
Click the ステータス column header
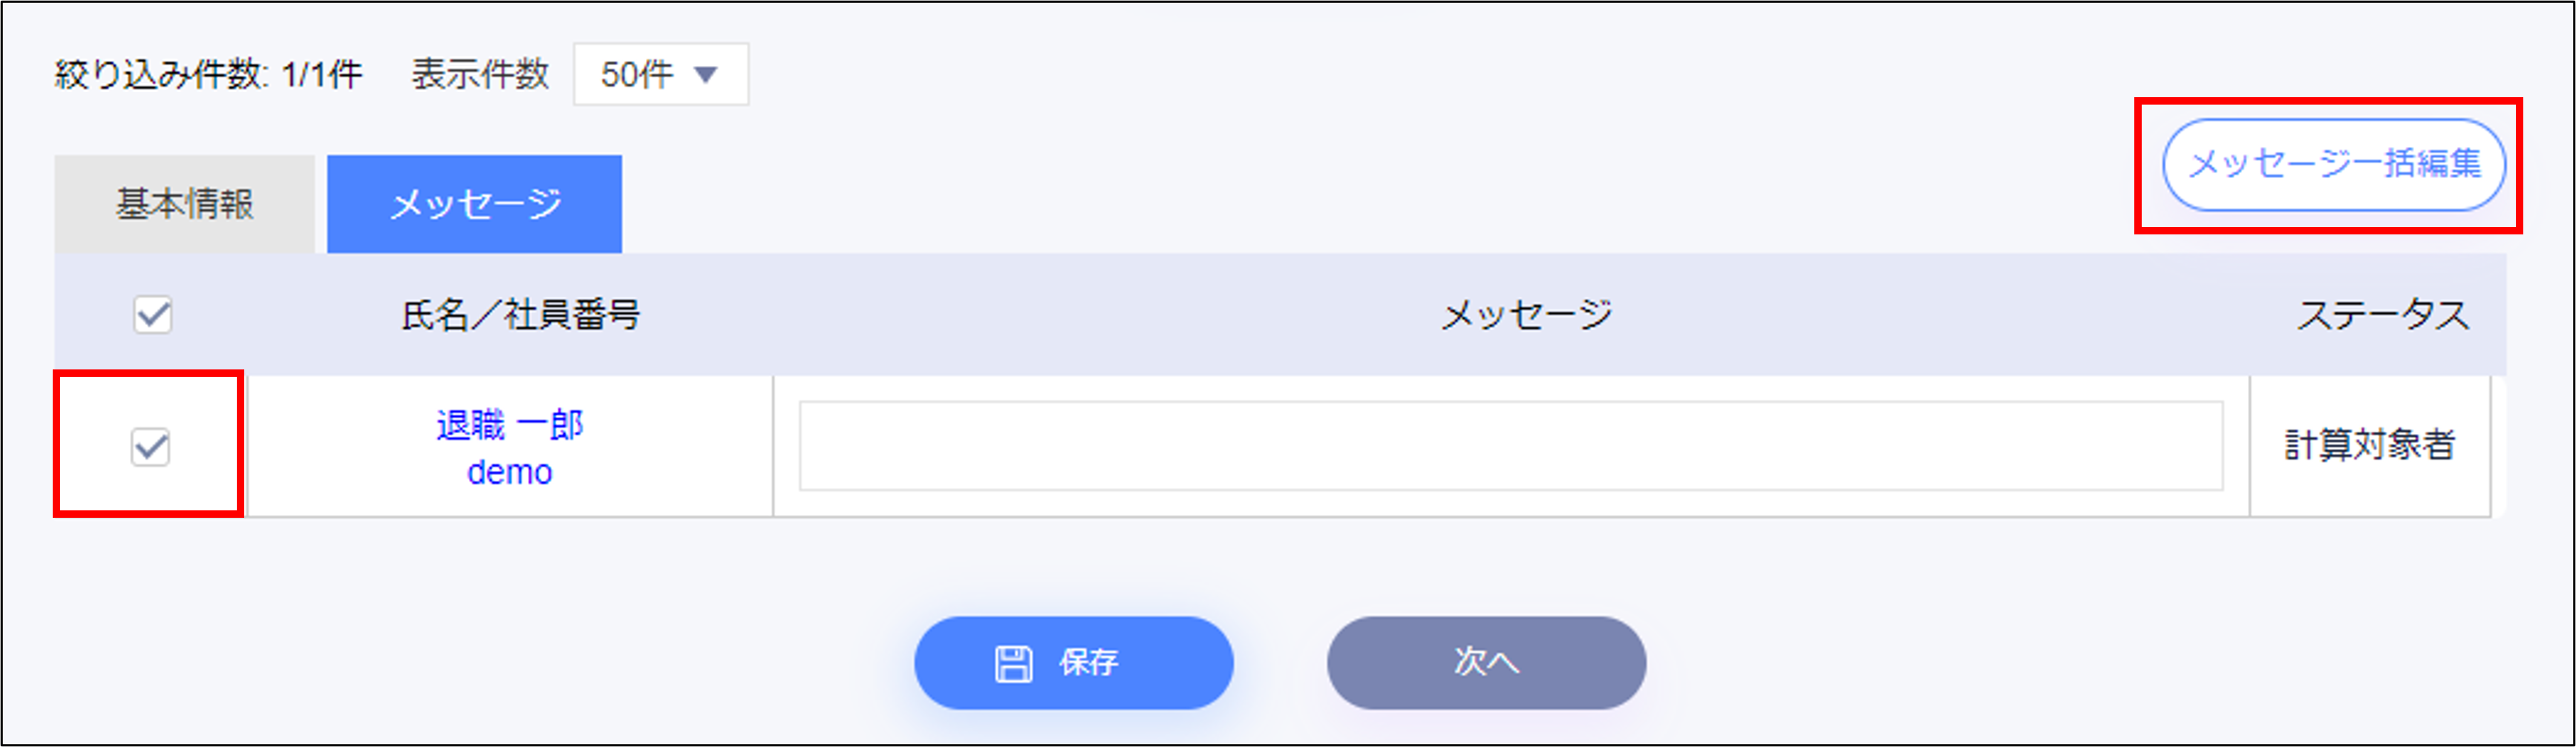click(2382, 315)
